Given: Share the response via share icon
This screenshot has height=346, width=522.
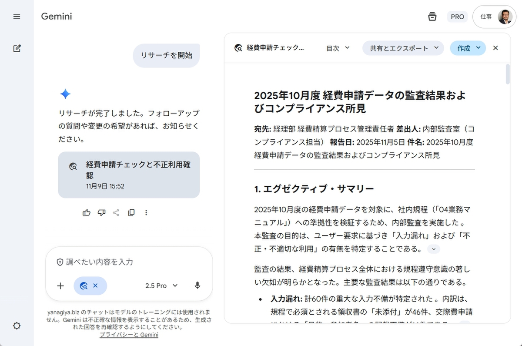Looking at the screenshot, I should [116, 212].
